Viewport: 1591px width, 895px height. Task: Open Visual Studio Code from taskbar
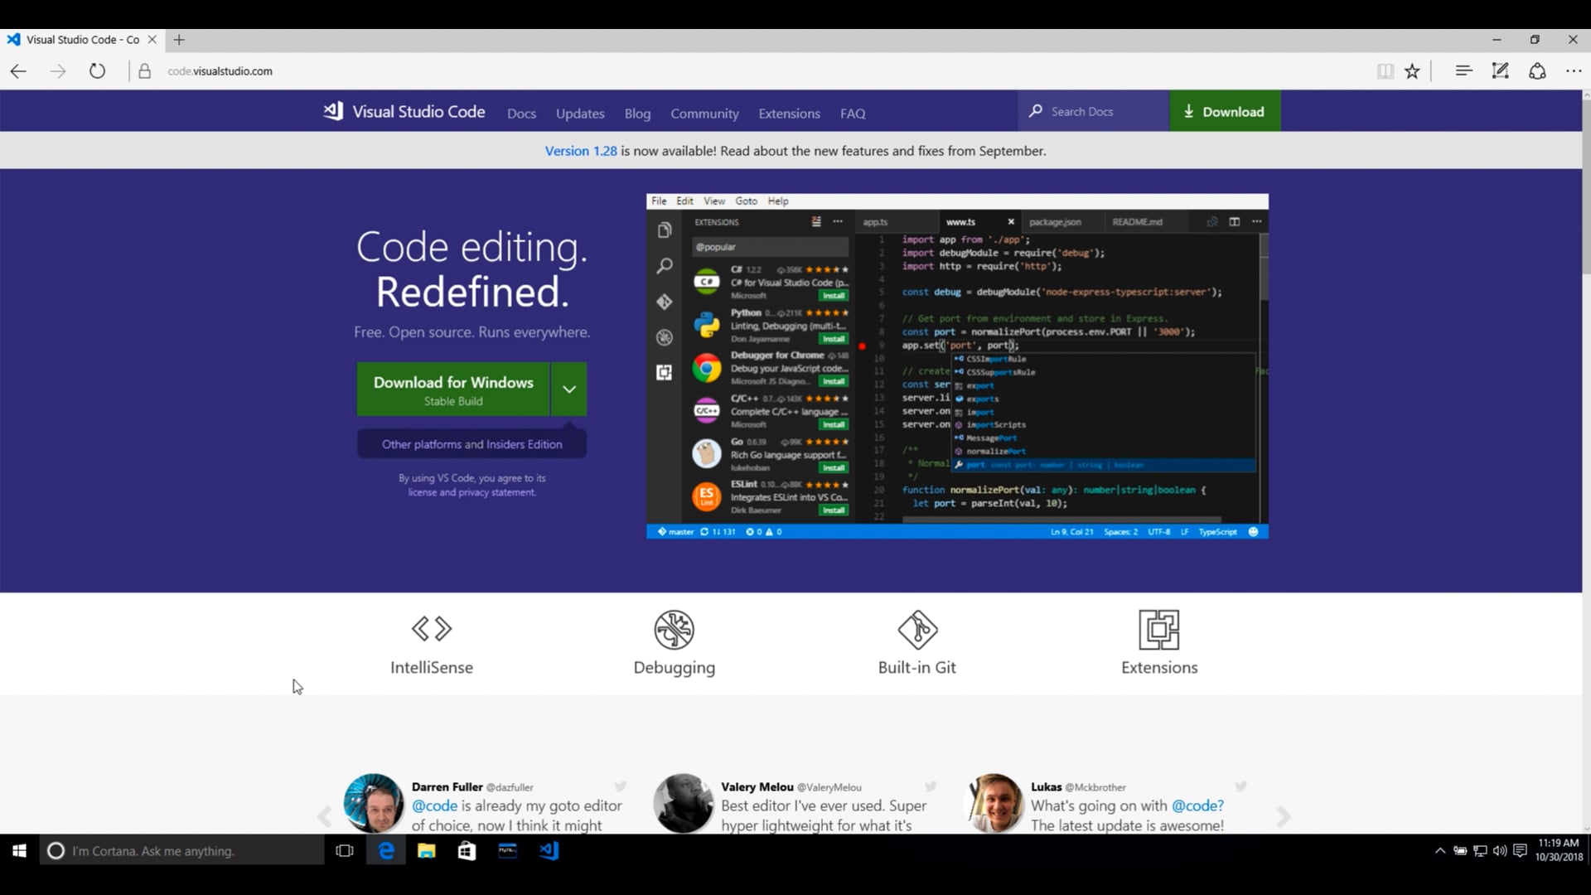pos(549,851)
